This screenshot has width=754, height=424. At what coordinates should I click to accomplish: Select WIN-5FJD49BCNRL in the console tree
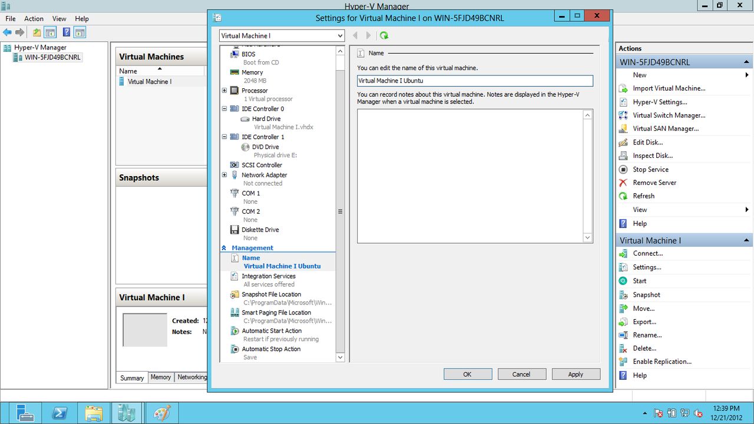[x=52, y=57]
